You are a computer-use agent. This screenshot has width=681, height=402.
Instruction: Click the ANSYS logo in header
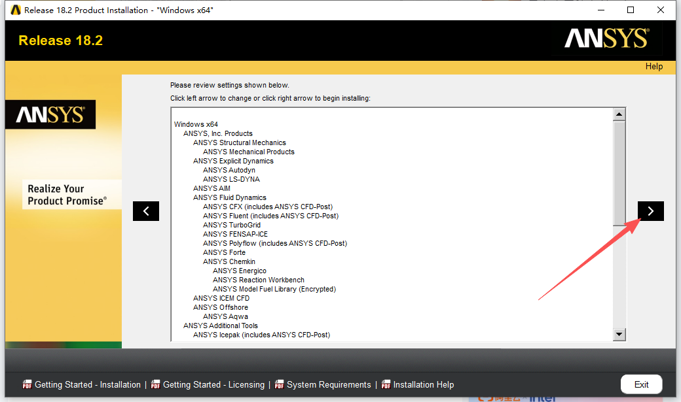point(606,39)
